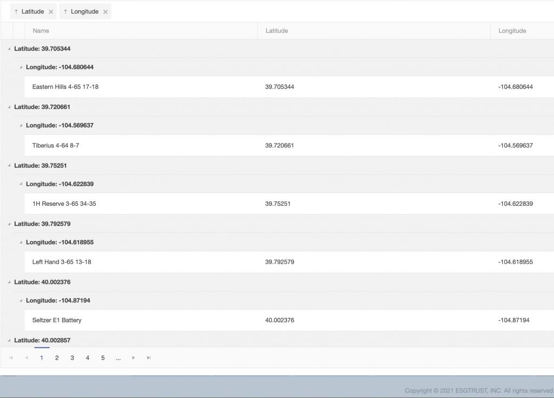Screen dimensions: 554x398
Task: Click latitude cell 39.705344 in data row
Action: point(280,87)
